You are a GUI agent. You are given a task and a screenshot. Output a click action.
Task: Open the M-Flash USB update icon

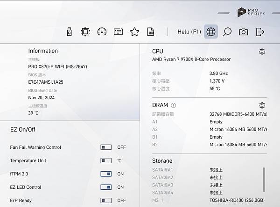click(69, 32)
